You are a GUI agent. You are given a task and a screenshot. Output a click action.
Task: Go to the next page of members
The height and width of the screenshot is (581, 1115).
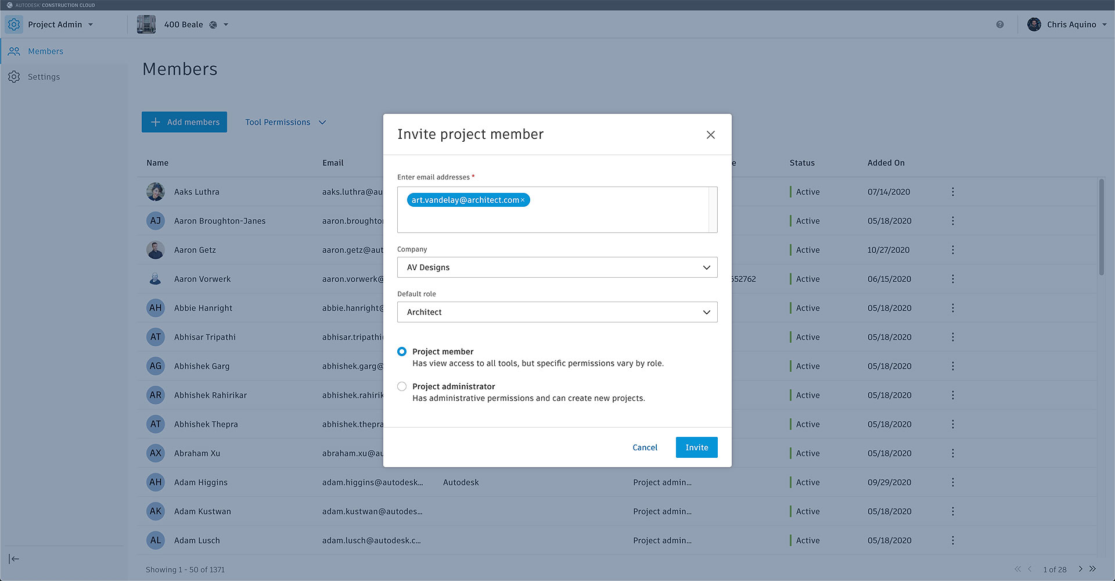[1080, 569]
